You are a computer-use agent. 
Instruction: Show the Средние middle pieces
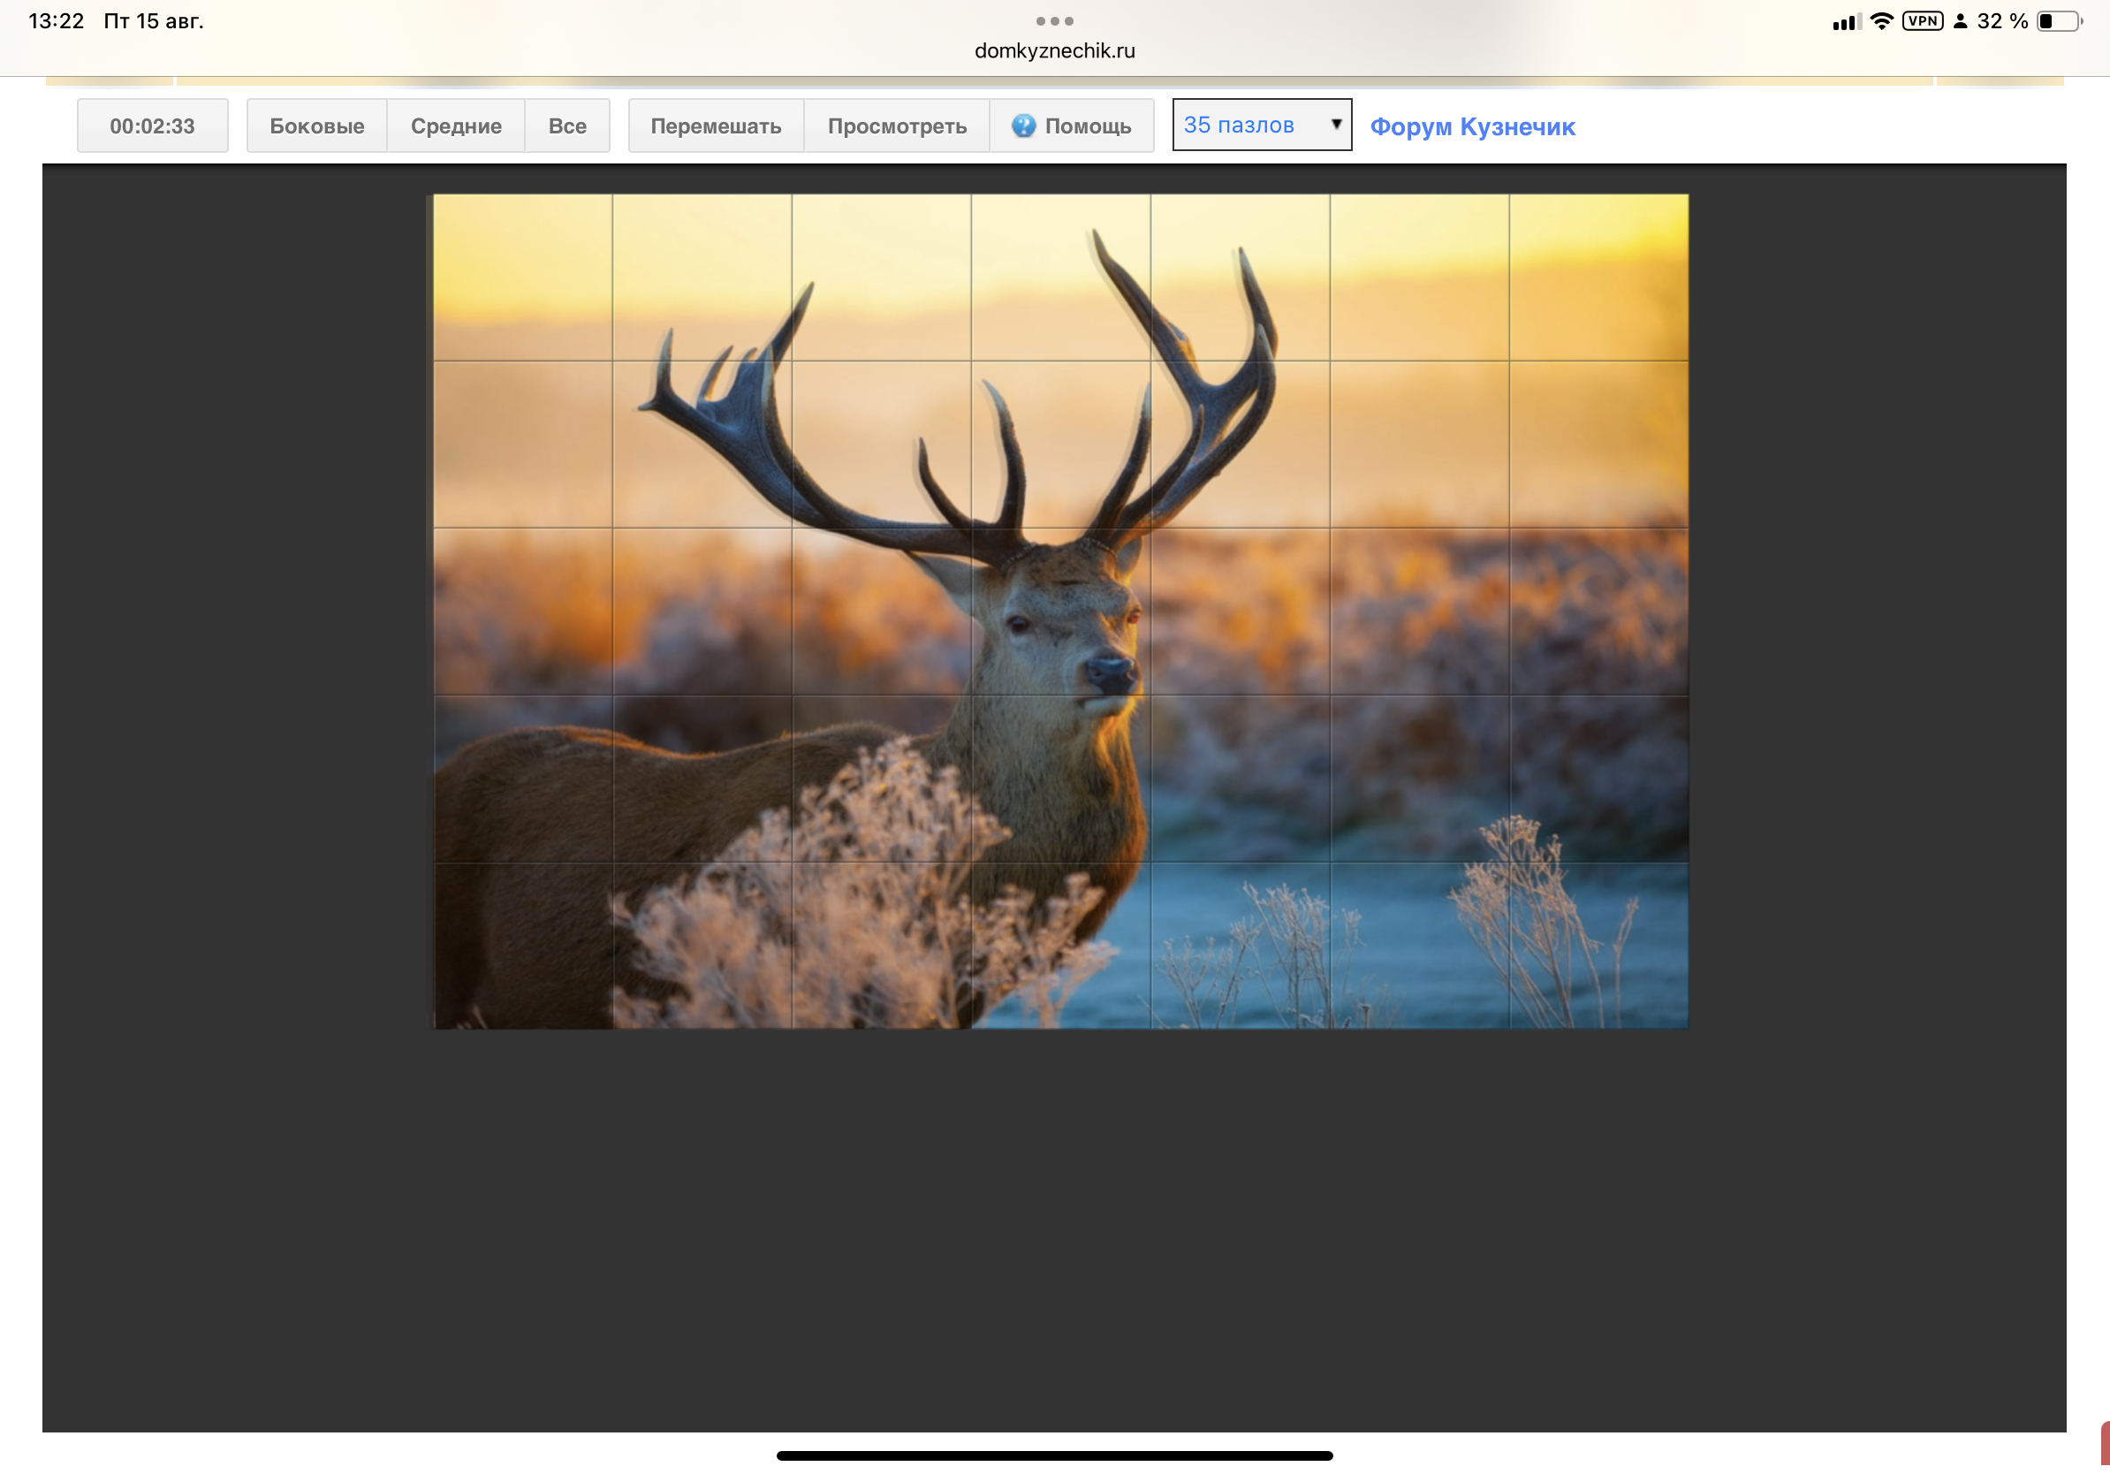click(x=456, y=125)
